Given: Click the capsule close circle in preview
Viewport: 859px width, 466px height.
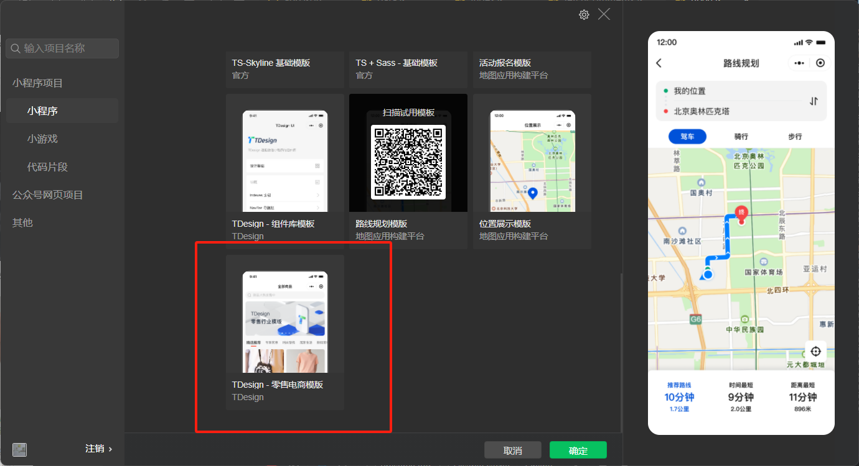Looking at the screenshot, I should (x=820, y=63).
